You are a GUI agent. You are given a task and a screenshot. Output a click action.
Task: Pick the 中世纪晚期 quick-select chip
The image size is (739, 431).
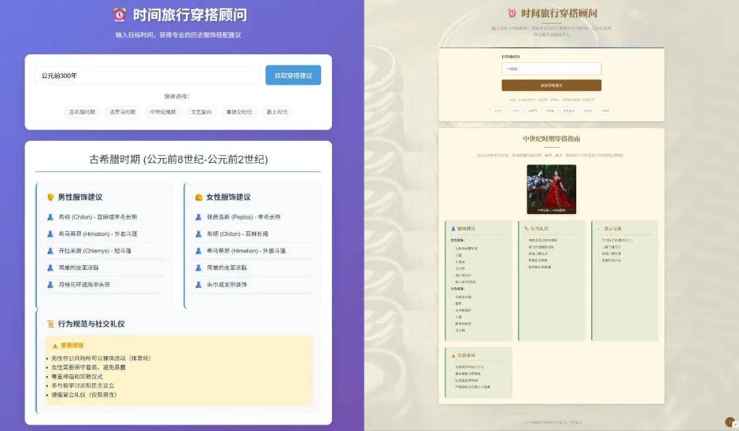point(163,112)
